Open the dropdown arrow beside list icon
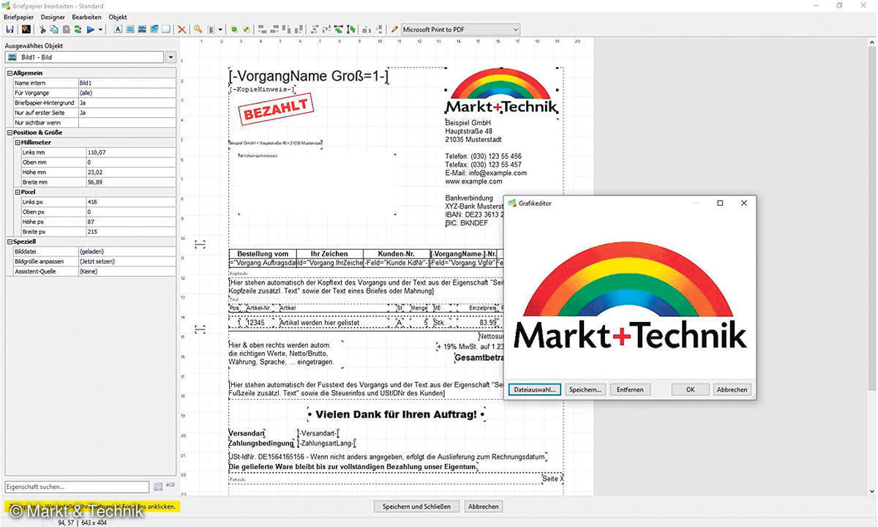 click(x=220, y=29)
